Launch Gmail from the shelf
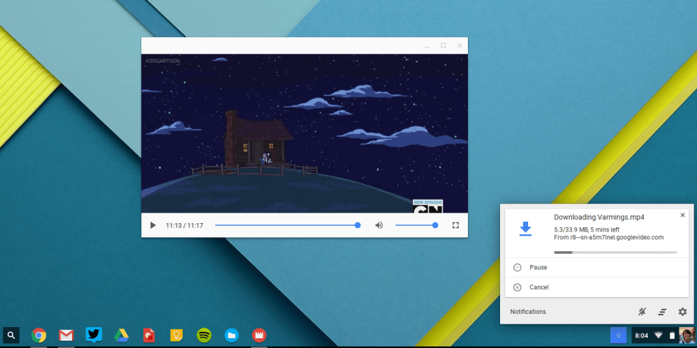Viewport: 697px width, 348px height. (x=66, y=335)
